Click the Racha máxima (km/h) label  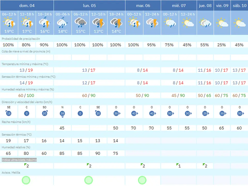pos(16,122)
